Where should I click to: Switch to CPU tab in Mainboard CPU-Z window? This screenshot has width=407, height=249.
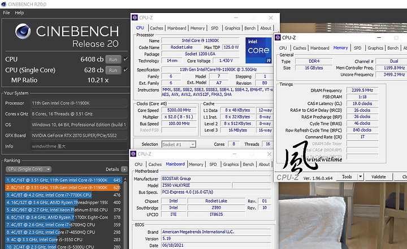(138, 164)
